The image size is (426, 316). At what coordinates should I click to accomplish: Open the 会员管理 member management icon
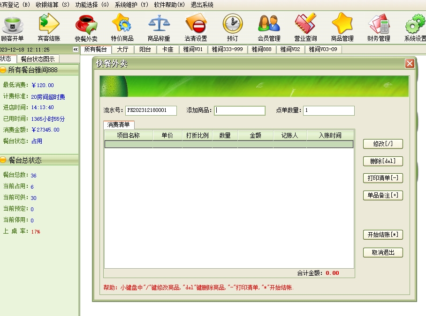click(269, 27)
